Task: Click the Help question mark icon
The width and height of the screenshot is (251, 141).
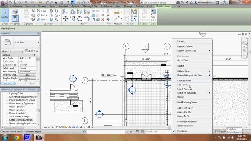Action: [x=224, y=2]
